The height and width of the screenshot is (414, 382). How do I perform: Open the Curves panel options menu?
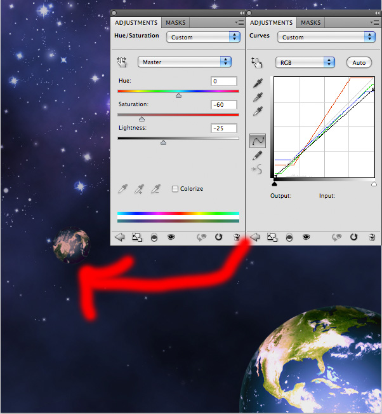(x=374, y=23)
